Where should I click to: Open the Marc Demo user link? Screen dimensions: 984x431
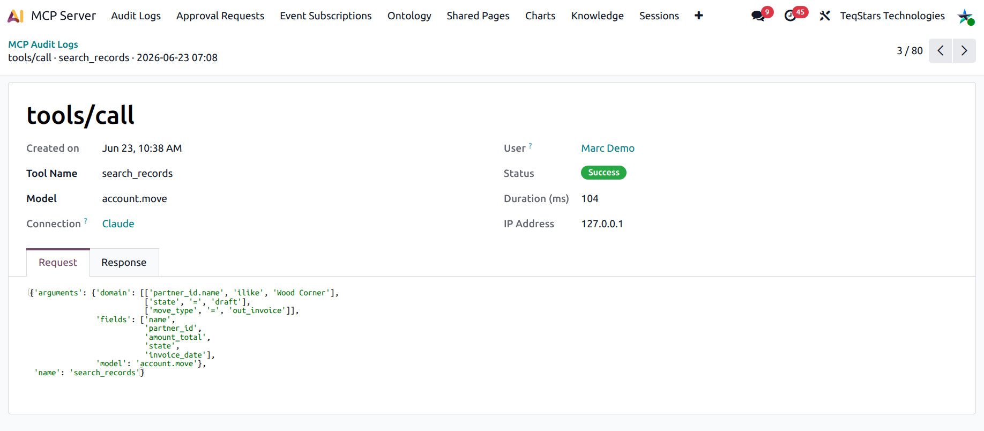608,148
